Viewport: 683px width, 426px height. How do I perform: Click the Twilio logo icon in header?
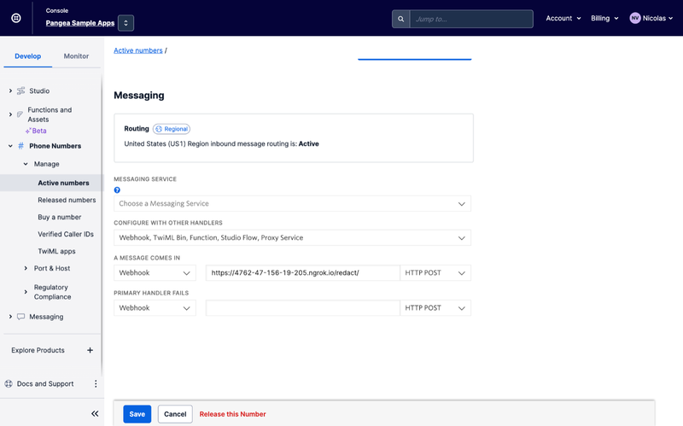(x=16, y=18)
